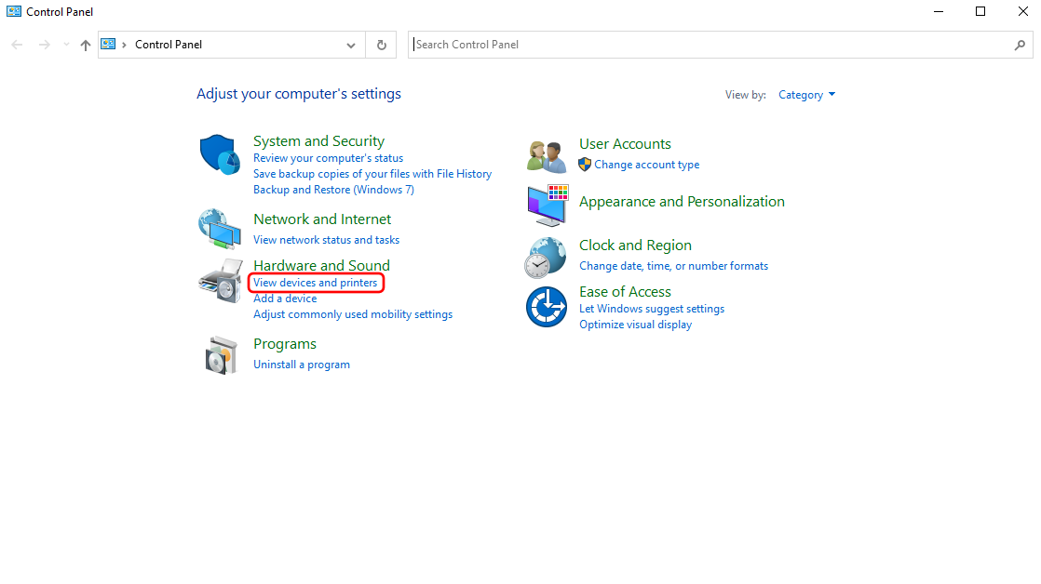
Task: Open the Appearance and Personalization monitor icon
Action: coord(548,206)
